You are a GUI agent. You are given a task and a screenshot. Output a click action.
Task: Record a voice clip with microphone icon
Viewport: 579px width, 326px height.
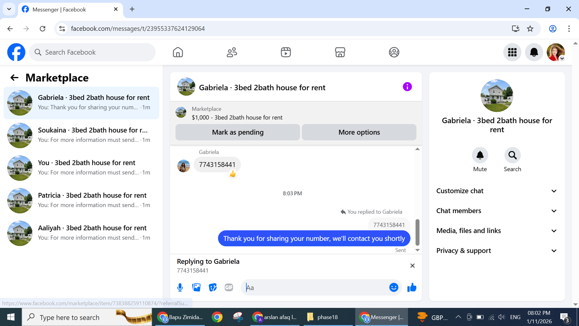pyautogui.click(x=180, y=287)
